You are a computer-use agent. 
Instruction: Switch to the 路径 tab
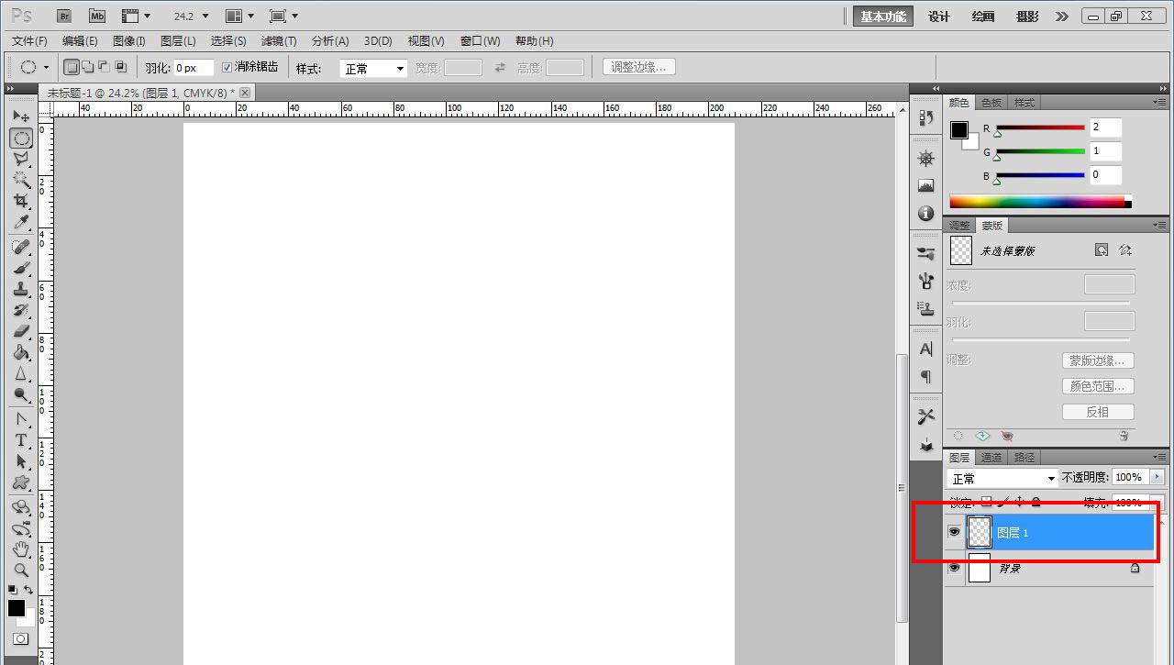coord(1024,457)
